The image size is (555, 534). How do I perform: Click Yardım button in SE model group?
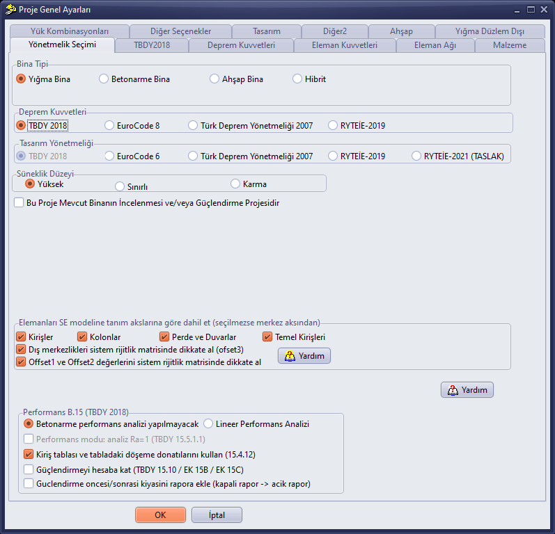[304, 355]
